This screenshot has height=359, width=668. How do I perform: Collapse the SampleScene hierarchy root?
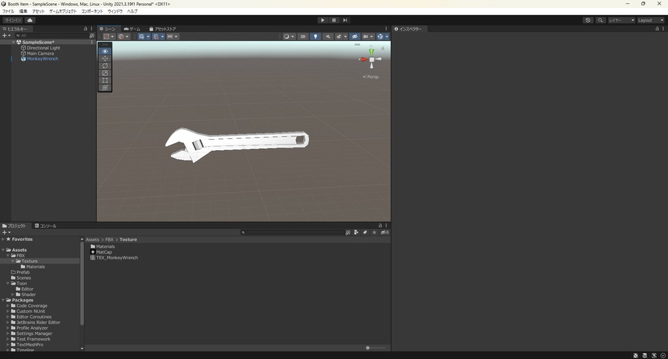point(13,42)
